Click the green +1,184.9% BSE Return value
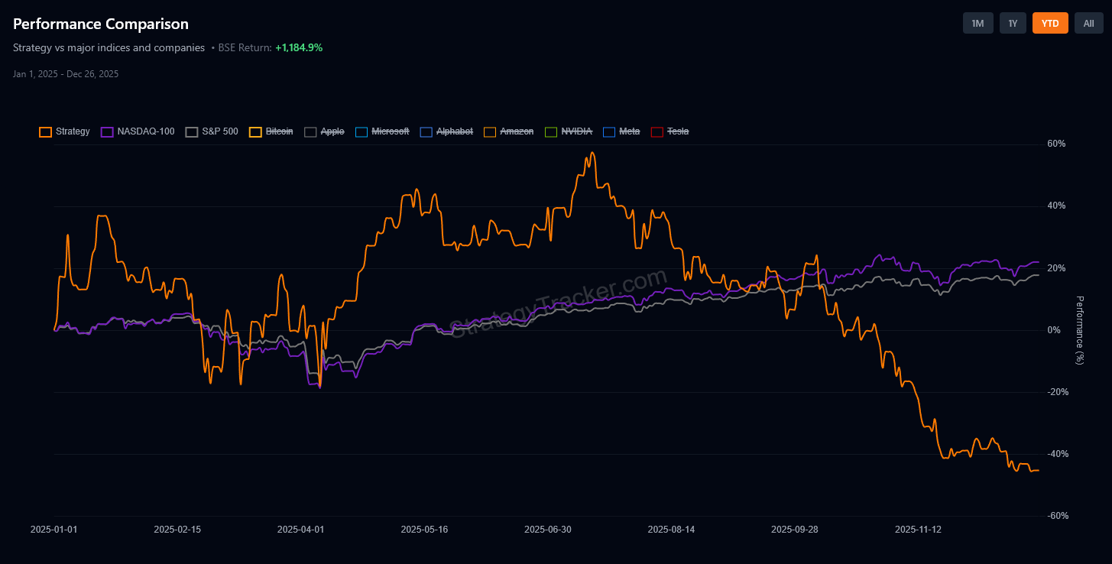 click(299, 47)
